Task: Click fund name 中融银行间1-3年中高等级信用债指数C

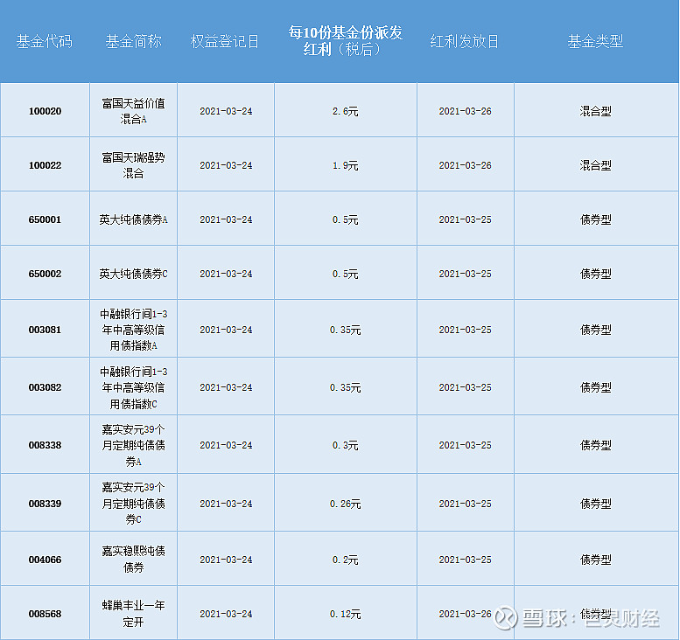Action: pos(134,387)
